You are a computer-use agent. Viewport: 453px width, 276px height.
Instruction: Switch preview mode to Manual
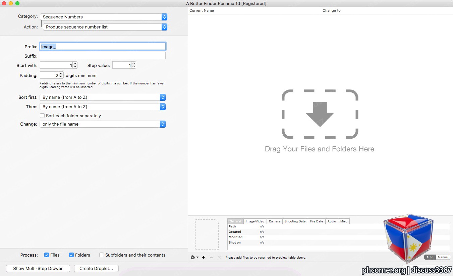[x=443, y=257]
